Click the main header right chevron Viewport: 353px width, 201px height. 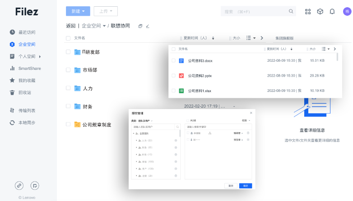(x=262, y=38)
